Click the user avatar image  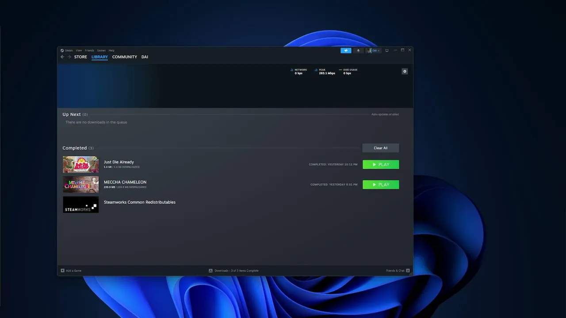[x=369, y=50]
